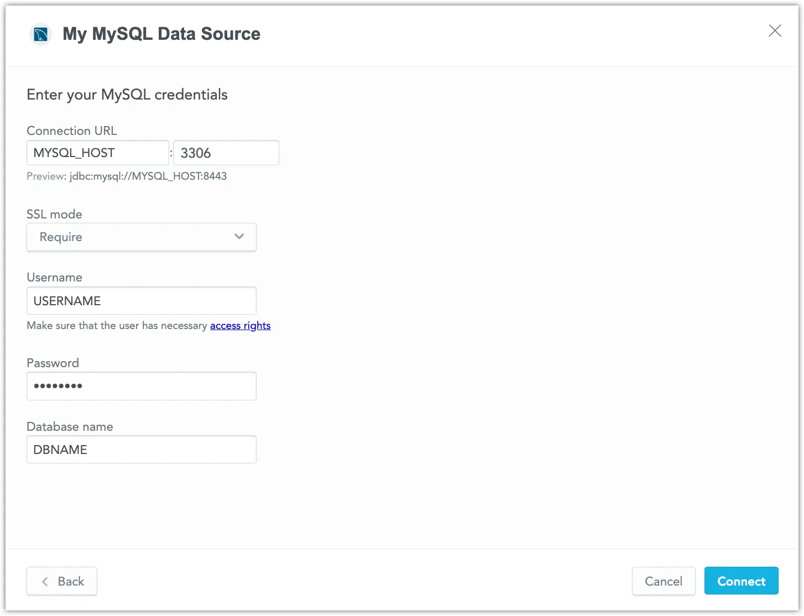Select the back chevron icon on Back button

coord(45,581)
